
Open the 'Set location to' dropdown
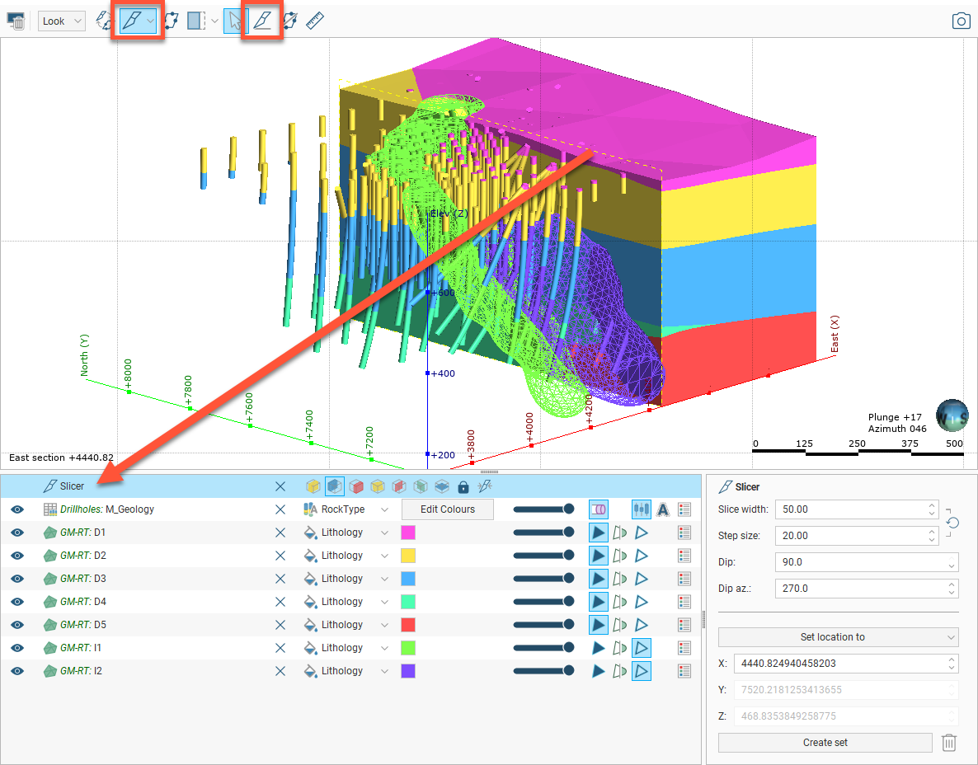(x=838, y=637)
